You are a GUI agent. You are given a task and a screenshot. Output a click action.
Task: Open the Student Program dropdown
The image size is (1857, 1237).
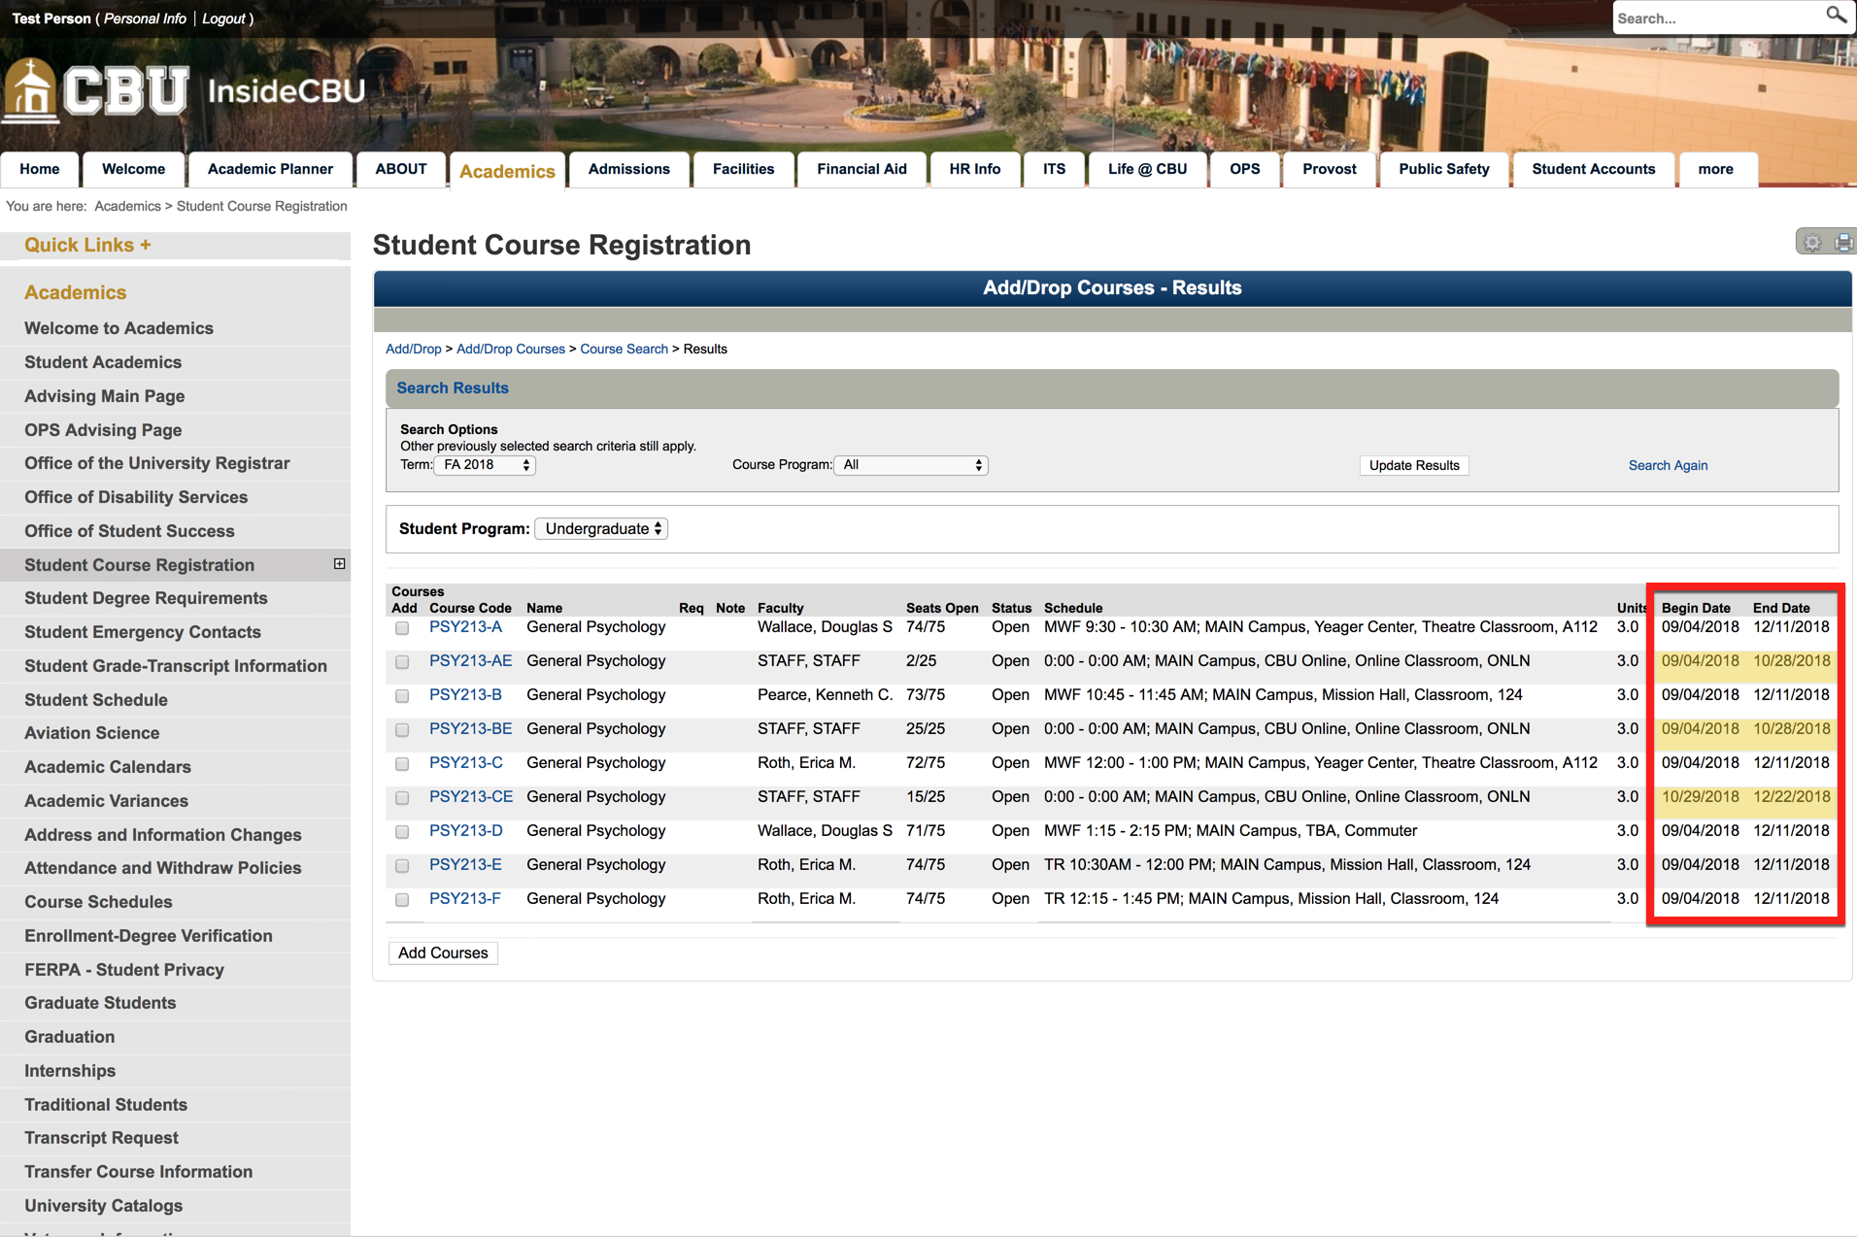coord(602,529)
